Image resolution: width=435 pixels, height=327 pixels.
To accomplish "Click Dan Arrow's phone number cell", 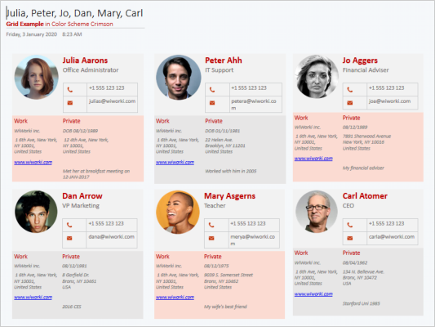I will click(112, 225).
